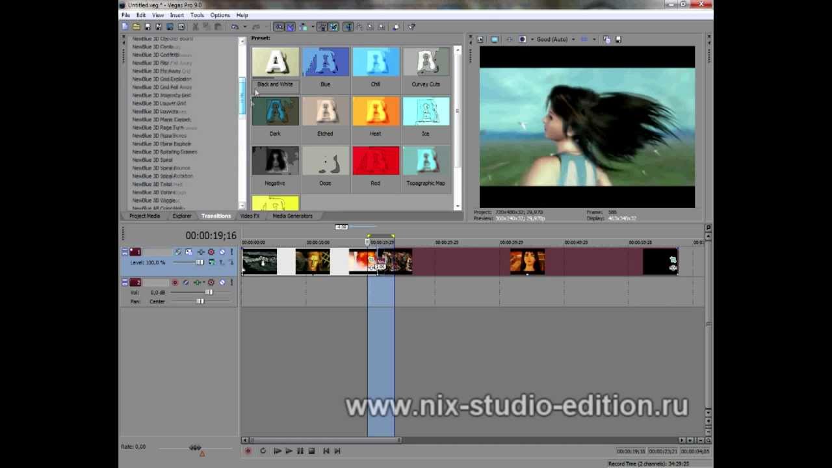Select the woman's portrait clip on timeline
Viewport: 832px width, 468px height.
[x=527, y=261]
